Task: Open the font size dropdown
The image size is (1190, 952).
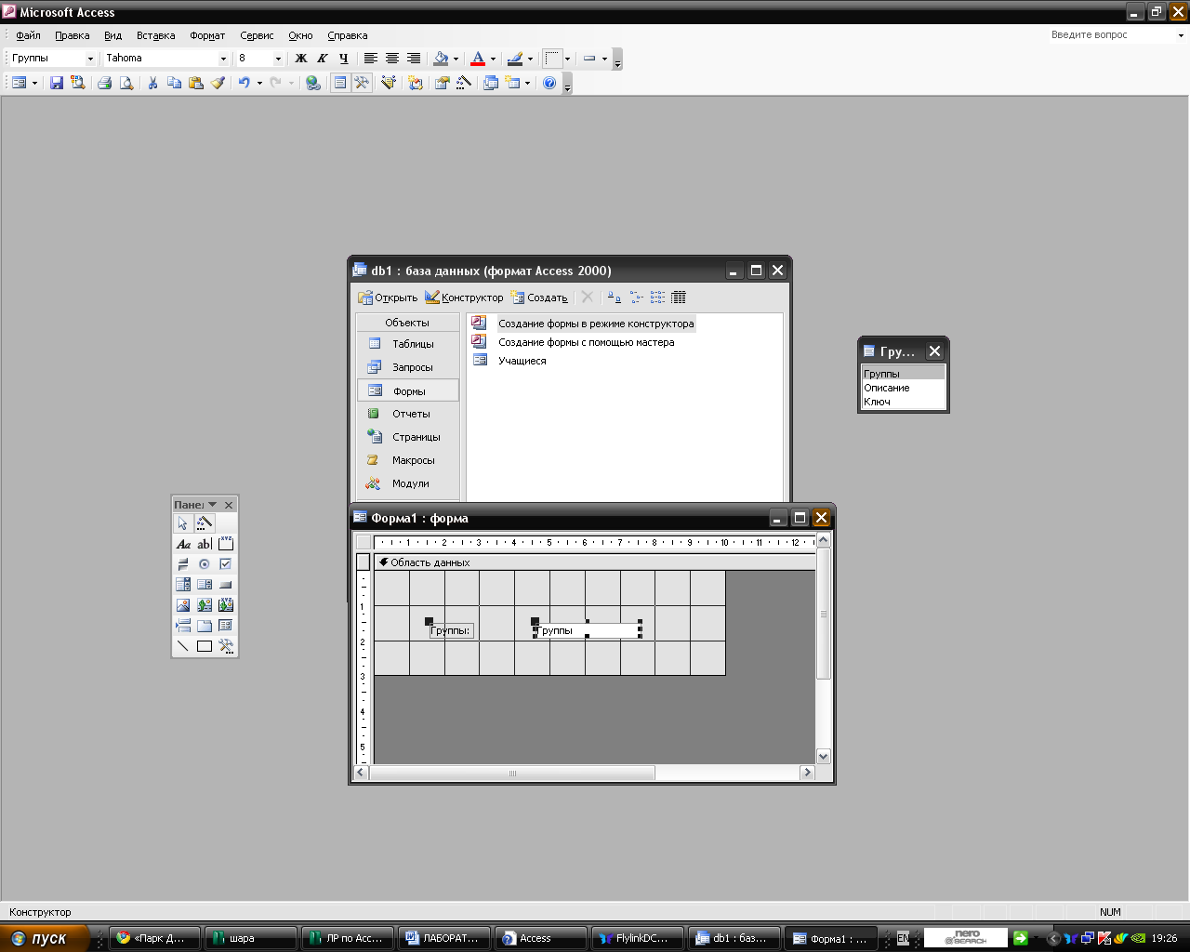Action: tap(278, 59)
